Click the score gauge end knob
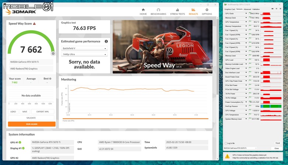Image resolution: width=288 pixels, height=165 pixels. 53,54
